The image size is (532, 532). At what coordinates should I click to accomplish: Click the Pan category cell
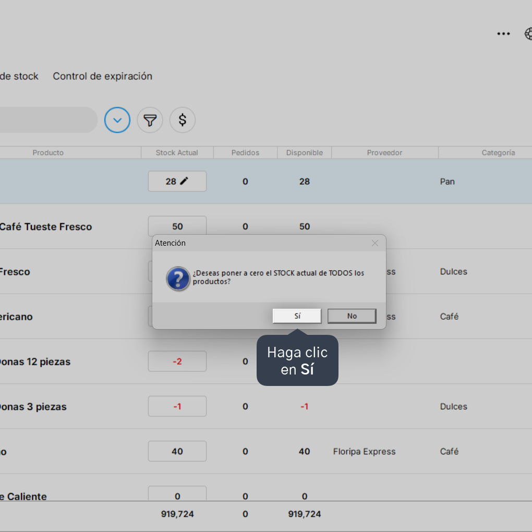(x=447, y=182)
